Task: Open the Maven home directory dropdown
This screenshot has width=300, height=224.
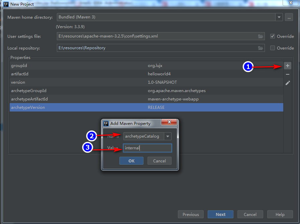Action: (x=279, y=17)
